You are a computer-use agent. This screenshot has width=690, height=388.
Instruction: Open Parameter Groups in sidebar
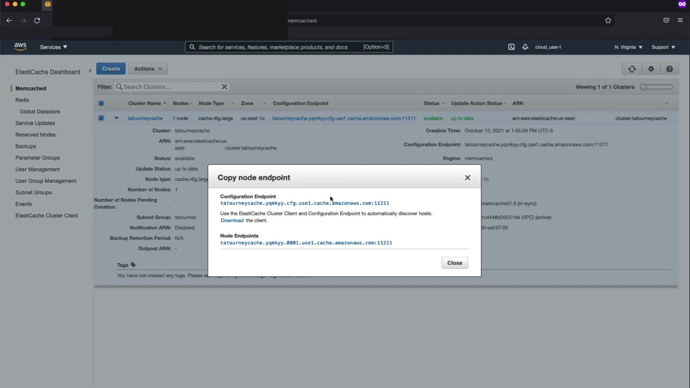pyautogui.click(x=37, y=158)
